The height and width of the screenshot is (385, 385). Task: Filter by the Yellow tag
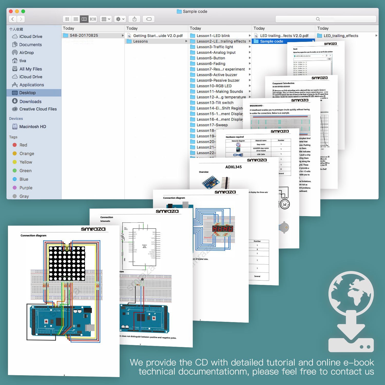[x=22, y=162]
